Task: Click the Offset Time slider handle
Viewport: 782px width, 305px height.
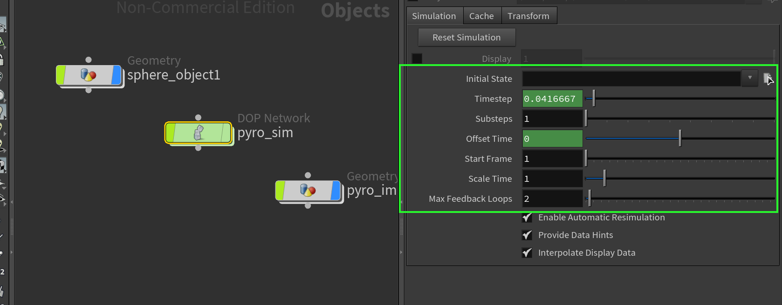Action: pos(680,138)
